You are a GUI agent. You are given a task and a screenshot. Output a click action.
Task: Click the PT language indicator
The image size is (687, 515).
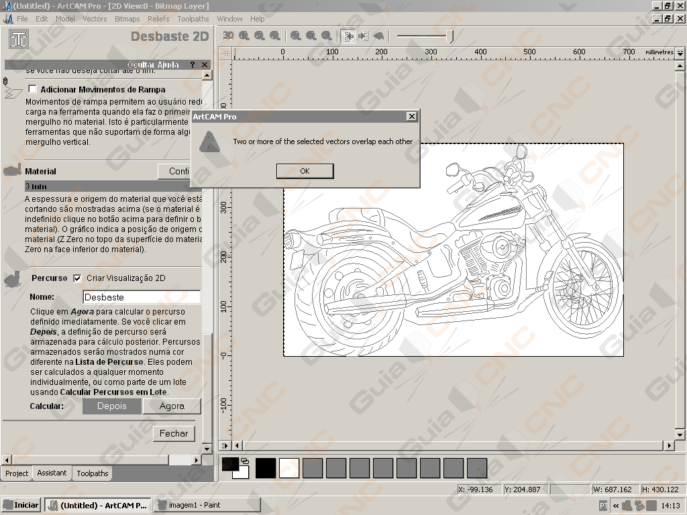pos(603,506)
